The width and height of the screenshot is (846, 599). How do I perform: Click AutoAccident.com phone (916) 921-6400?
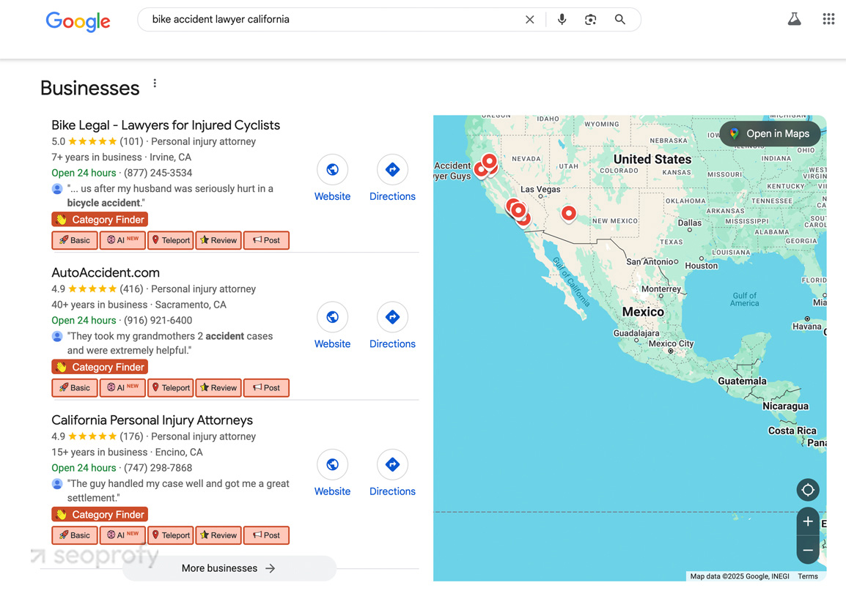pyautogui.click(x=158, y=320)
